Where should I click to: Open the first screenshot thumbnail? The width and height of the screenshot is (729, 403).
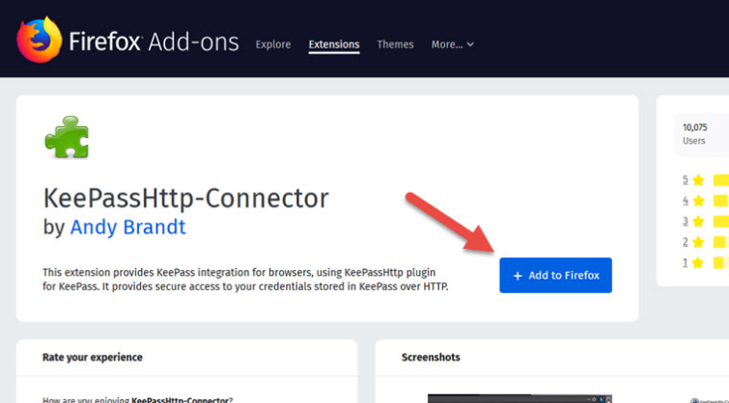(x=519, y=399)
